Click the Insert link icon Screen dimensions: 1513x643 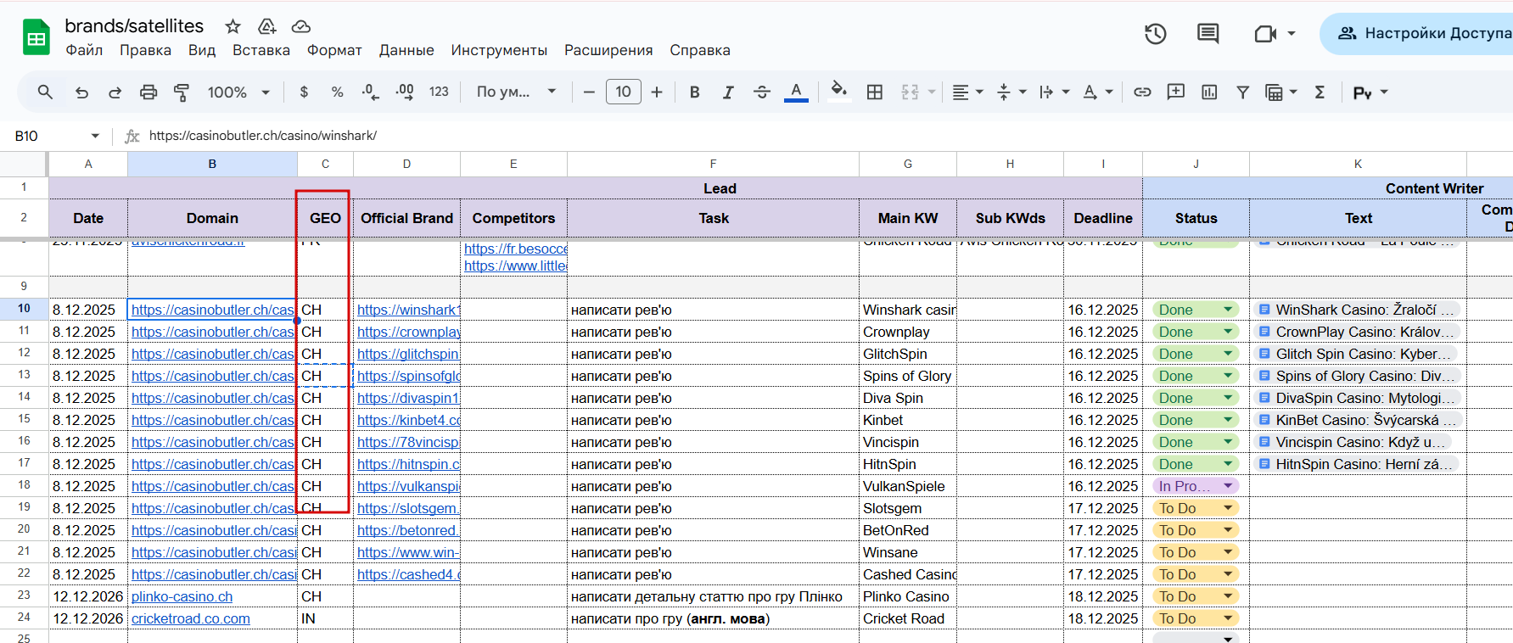tap(1142, 92)
